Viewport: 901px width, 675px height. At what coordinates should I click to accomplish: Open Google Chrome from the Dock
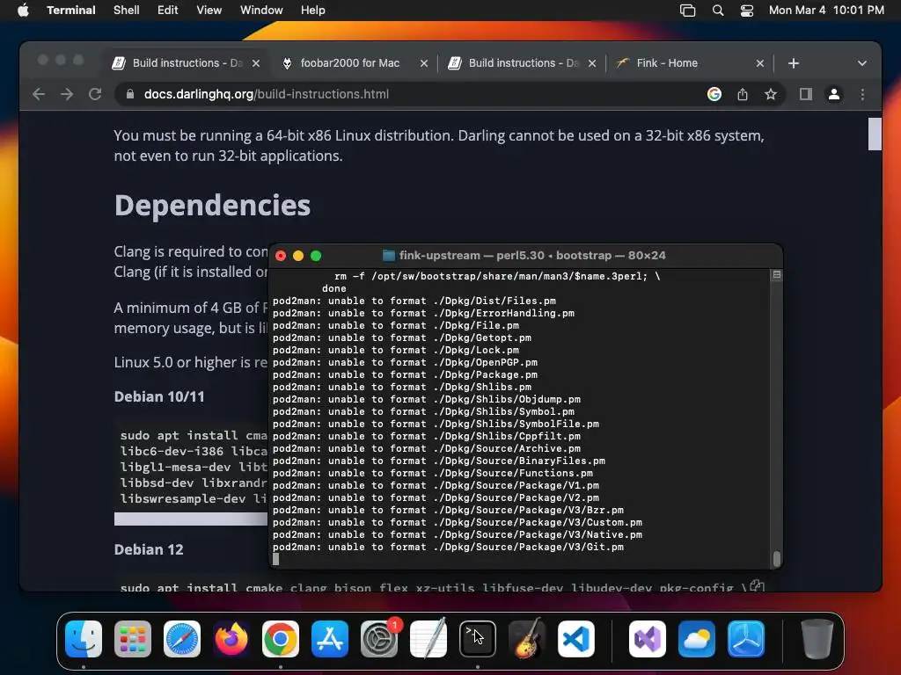point(281,639)
